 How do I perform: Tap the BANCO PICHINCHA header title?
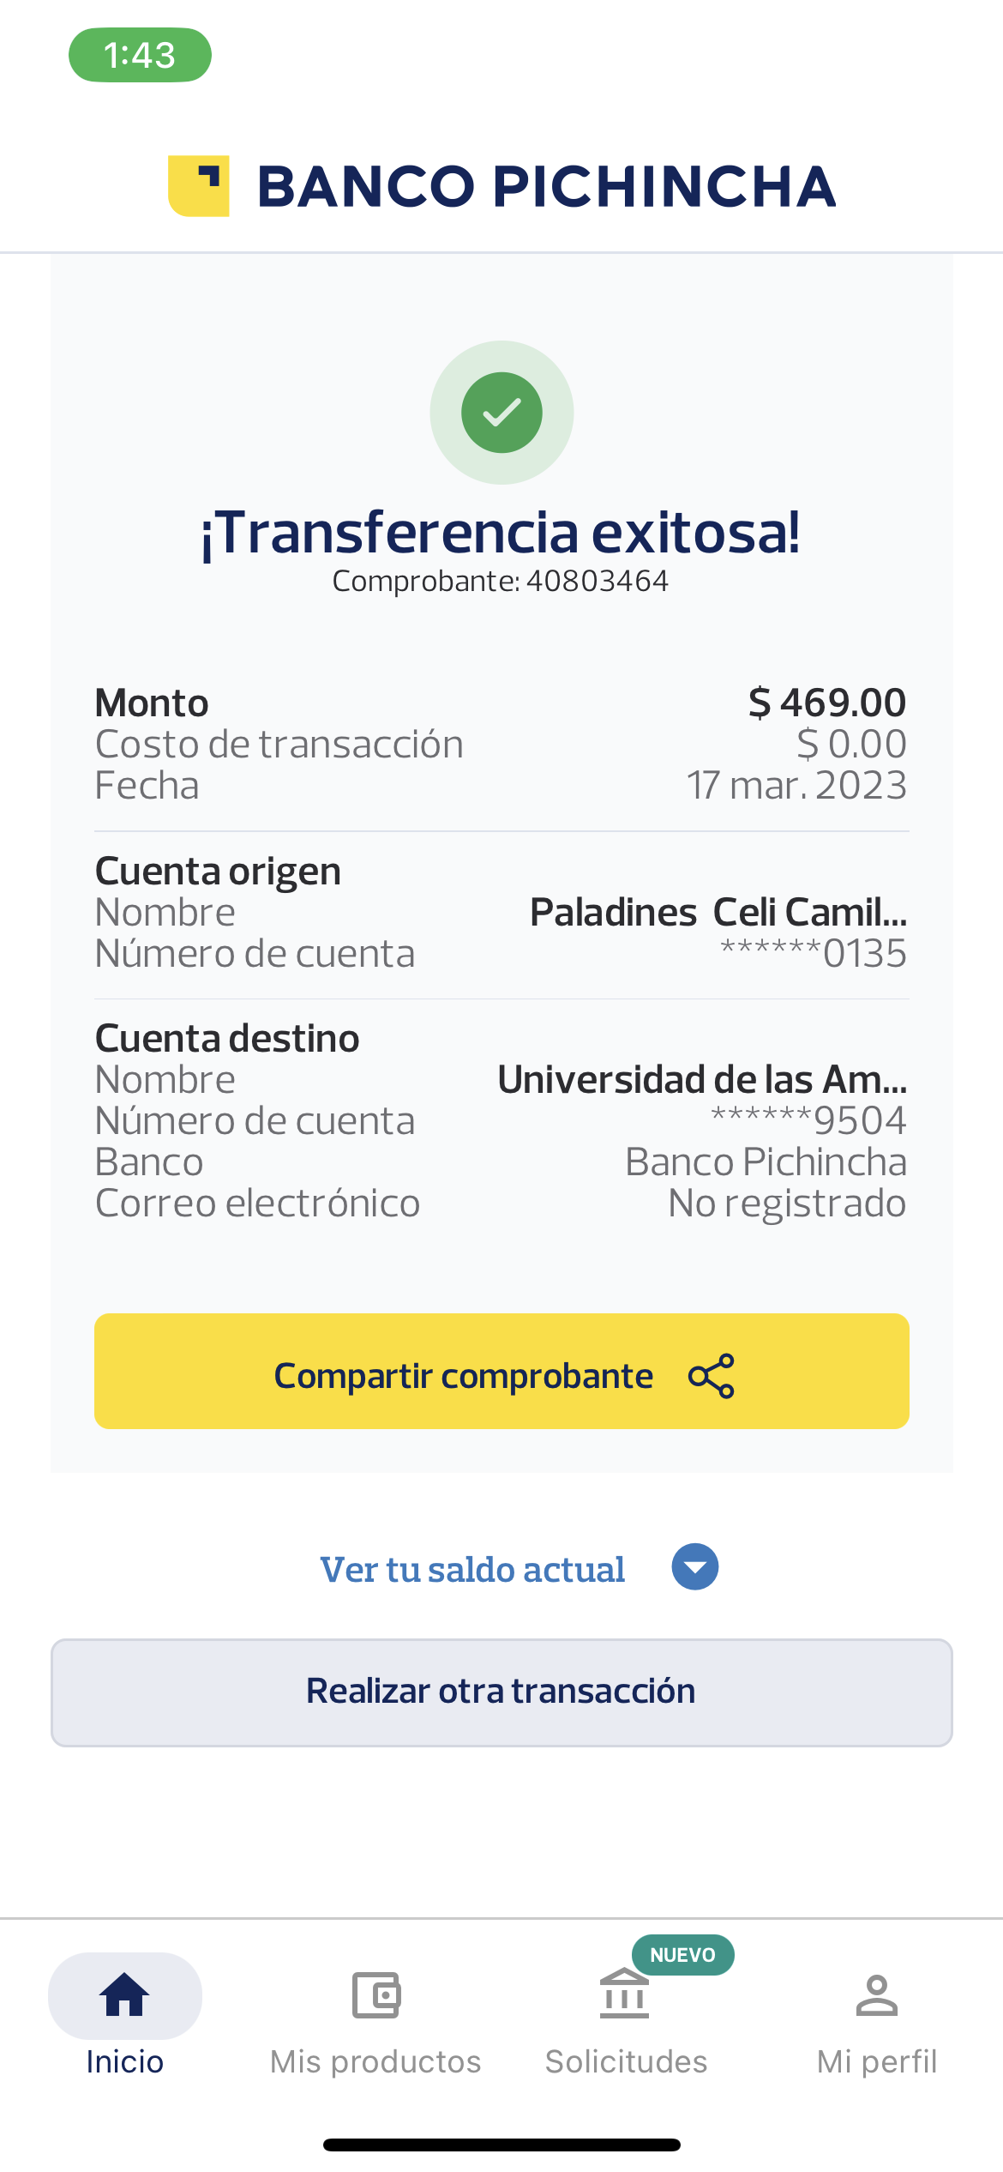547,187
